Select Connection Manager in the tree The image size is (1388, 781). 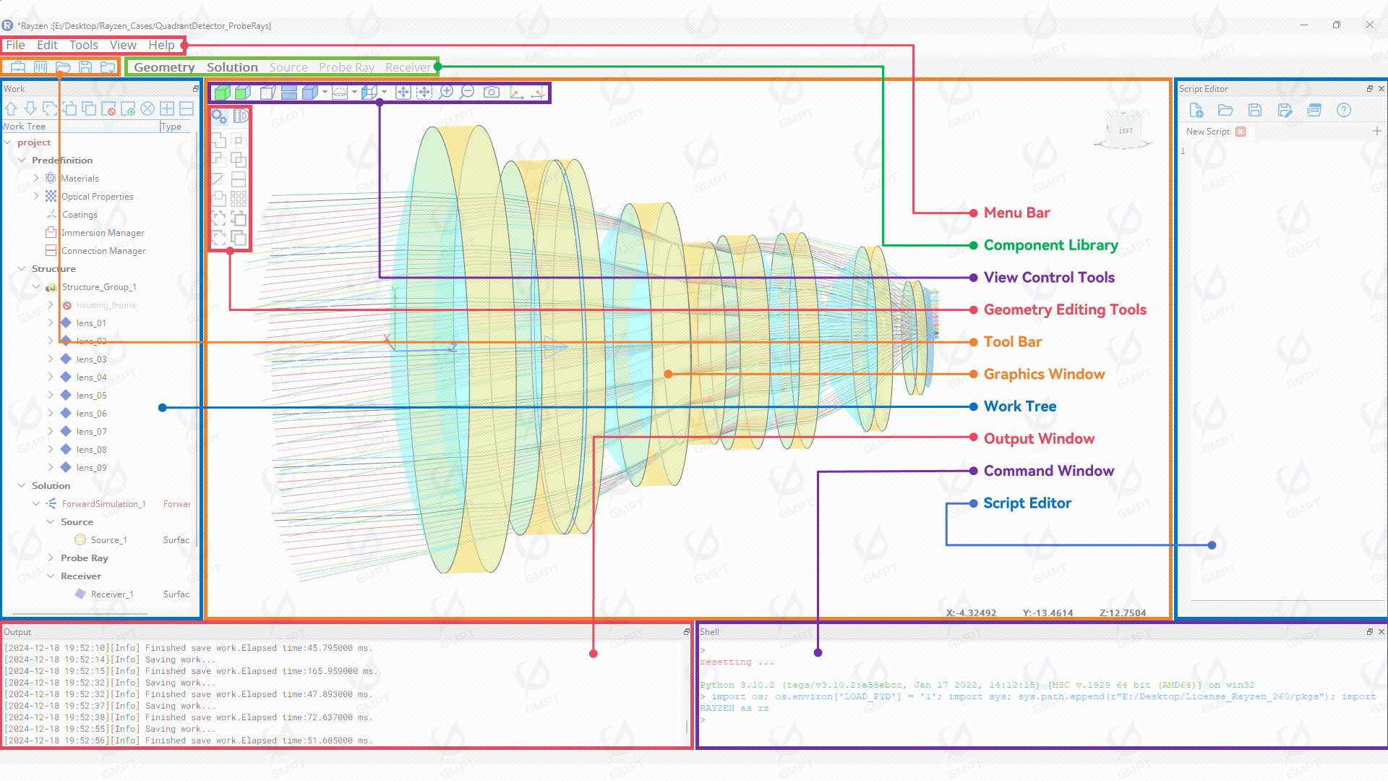coord(103,251)
